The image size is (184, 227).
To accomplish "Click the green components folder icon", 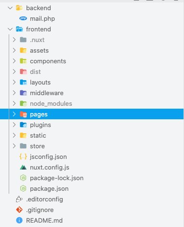I will (23, 61).
